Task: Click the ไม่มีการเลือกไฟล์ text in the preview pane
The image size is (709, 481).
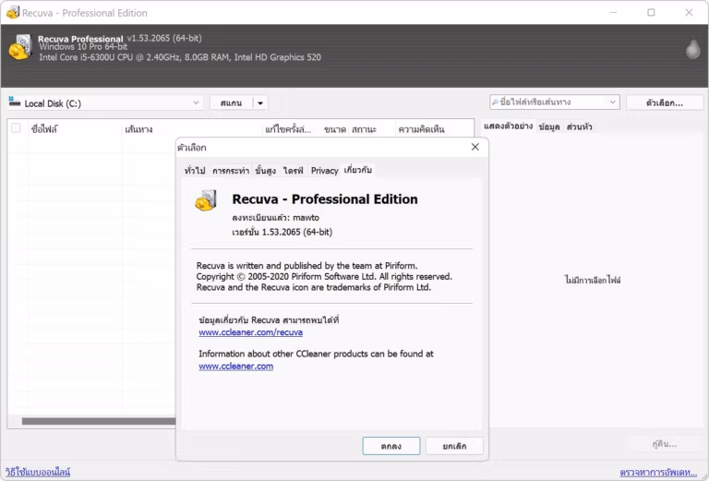Action: pyautogui.click(x=593, y=281)
